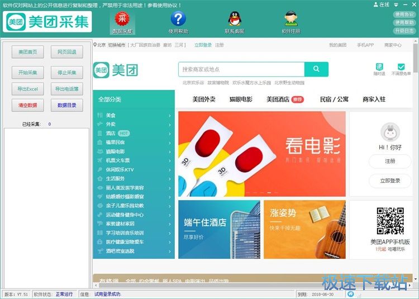
Task: Click the 猫眼电影 cat icon
Action: coord(100,151)
